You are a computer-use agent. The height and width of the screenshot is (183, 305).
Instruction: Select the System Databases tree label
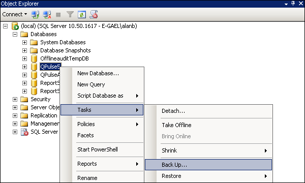click(x=63, y=42)
